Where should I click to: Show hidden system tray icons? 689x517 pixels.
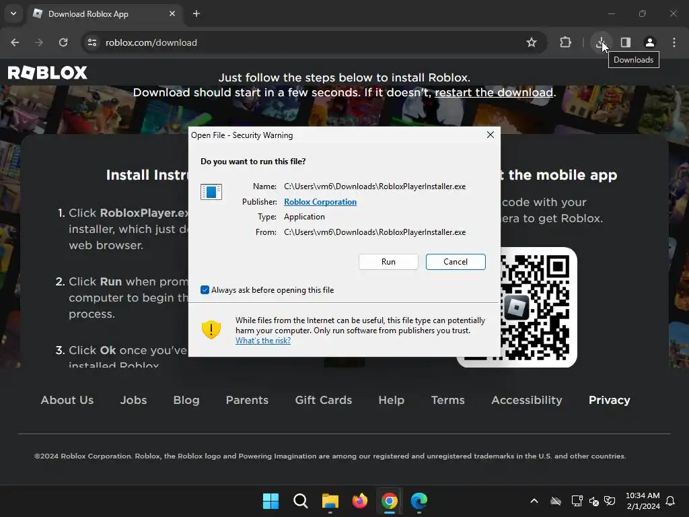pos(534,501)
